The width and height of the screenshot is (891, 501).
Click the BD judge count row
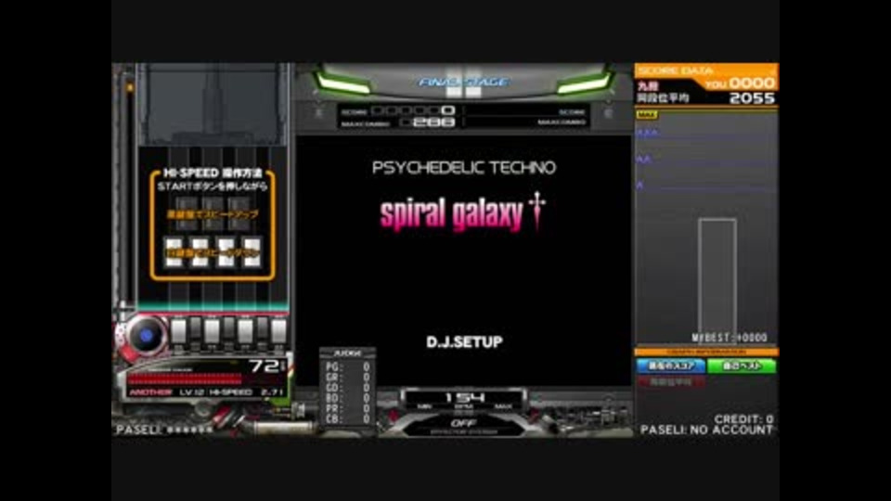point(348,398)
